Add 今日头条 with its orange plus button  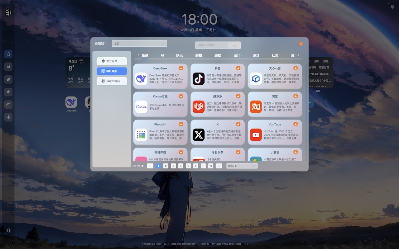238,152
